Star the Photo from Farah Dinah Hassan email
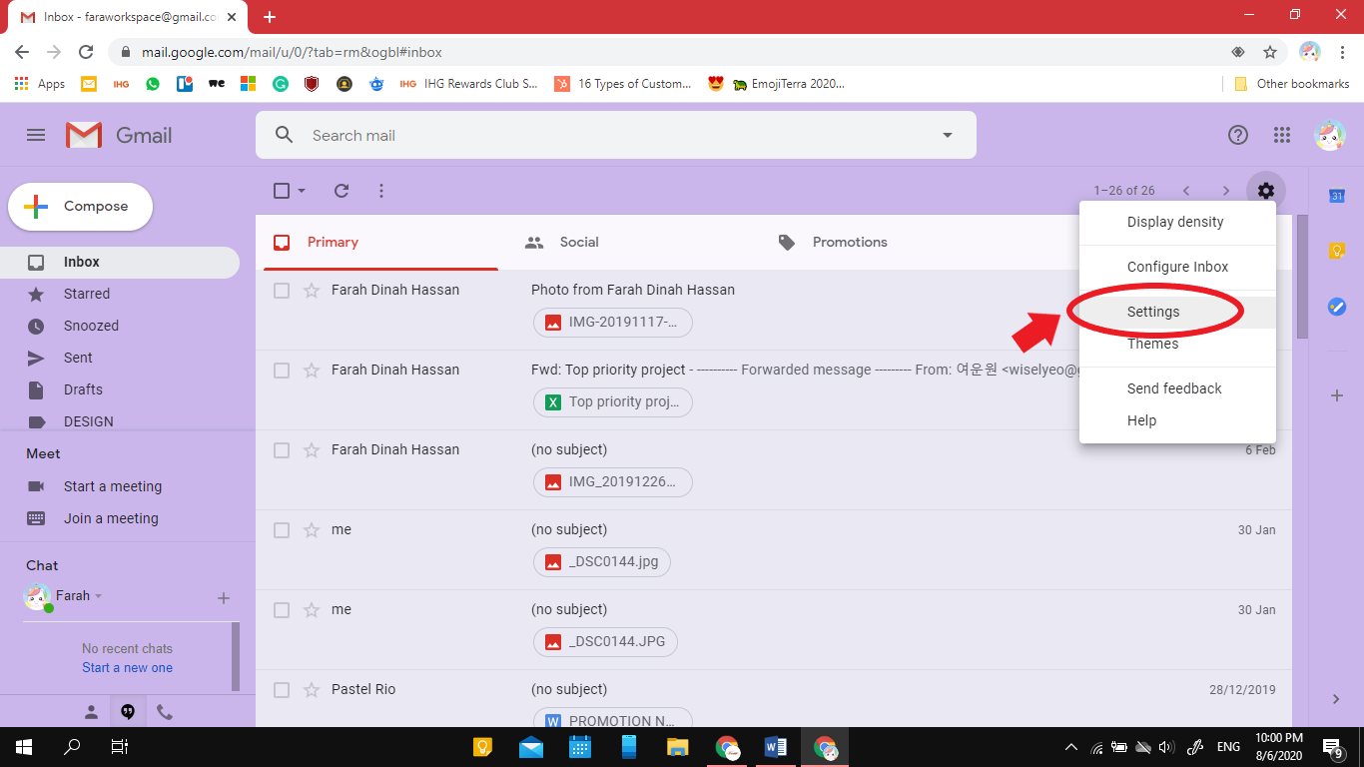1364x767 pixels. [x=312, y=291]
